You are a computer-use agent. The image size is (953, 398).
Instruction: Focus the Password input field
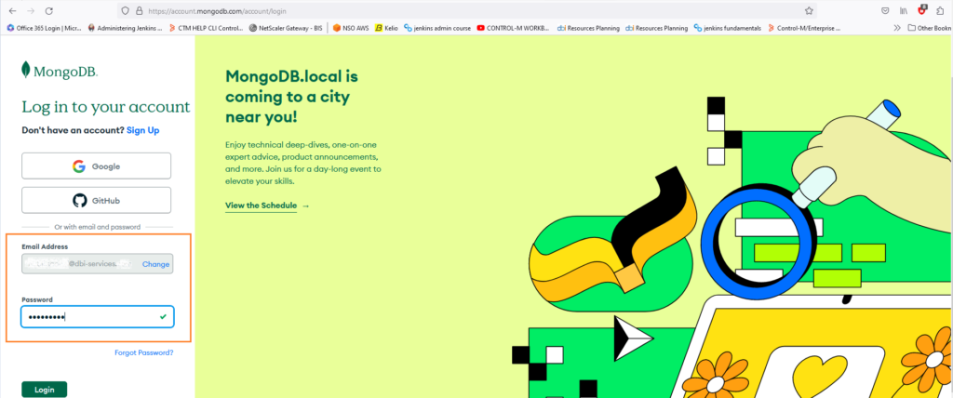pos(97,316)
